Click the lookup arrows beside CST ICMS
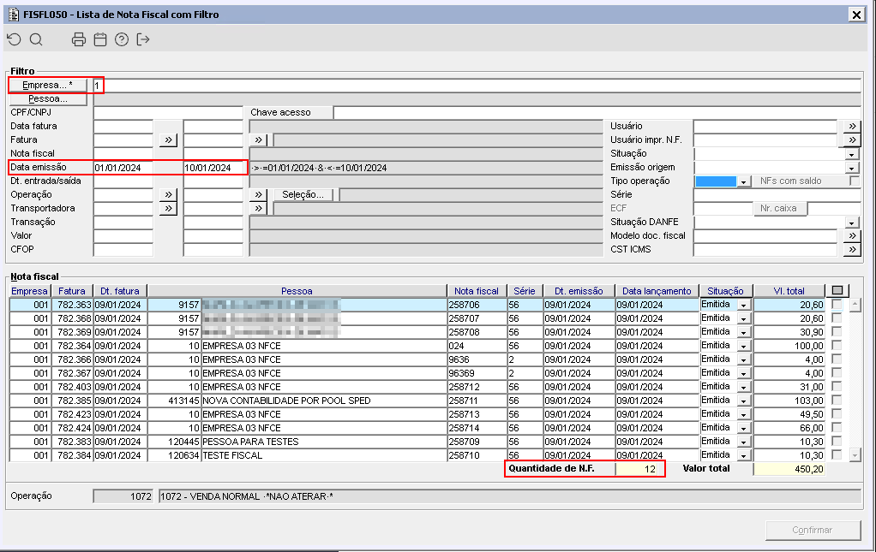This screenshot has height=552, width=876. point(851,250)
